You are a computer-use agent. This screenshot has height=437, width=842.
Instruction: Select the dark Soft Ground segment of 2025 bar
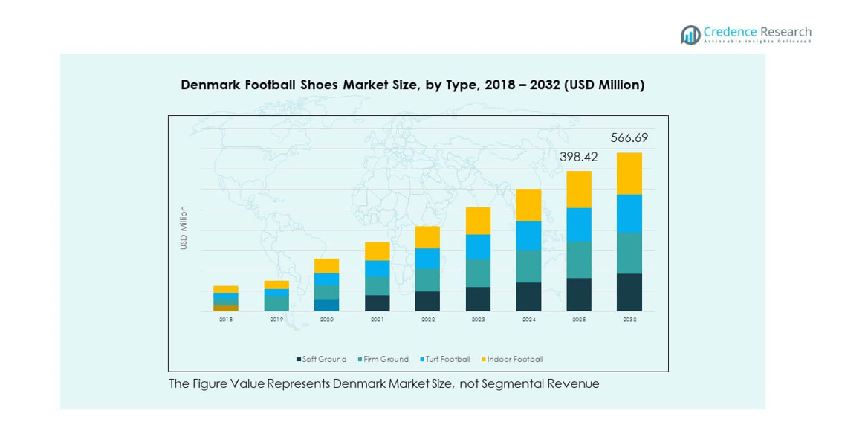pos(579,294)
